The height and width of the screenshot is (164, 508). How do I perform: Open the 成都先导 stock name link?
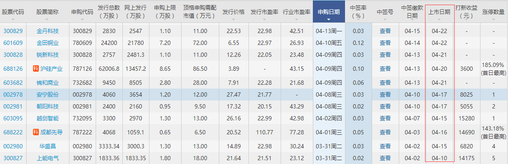coord(51,132)
